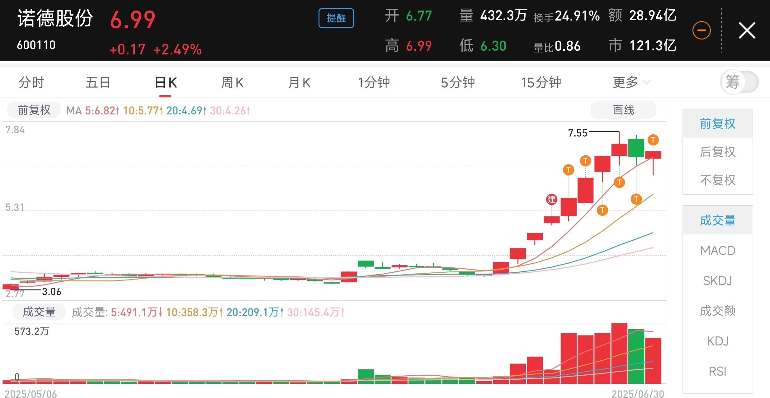770x398 pixels.
Task: Switch to the 五日 five-day tab
Action: (x=98, y=83)
